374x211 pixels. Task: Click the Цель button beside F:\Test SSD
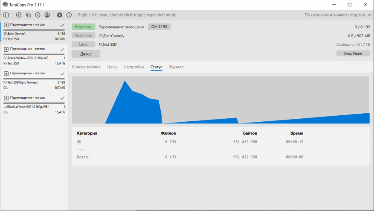[x=83, y=44]
